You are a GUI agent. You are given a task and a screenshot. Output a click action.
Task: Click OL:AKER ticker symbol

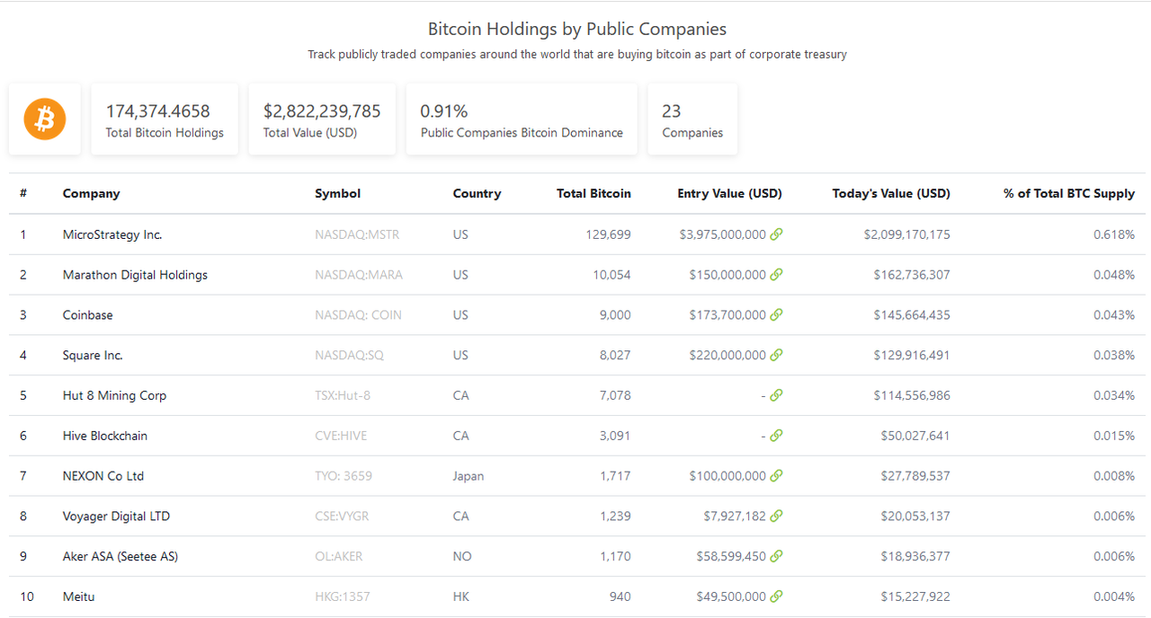click(x=339, y=556)
